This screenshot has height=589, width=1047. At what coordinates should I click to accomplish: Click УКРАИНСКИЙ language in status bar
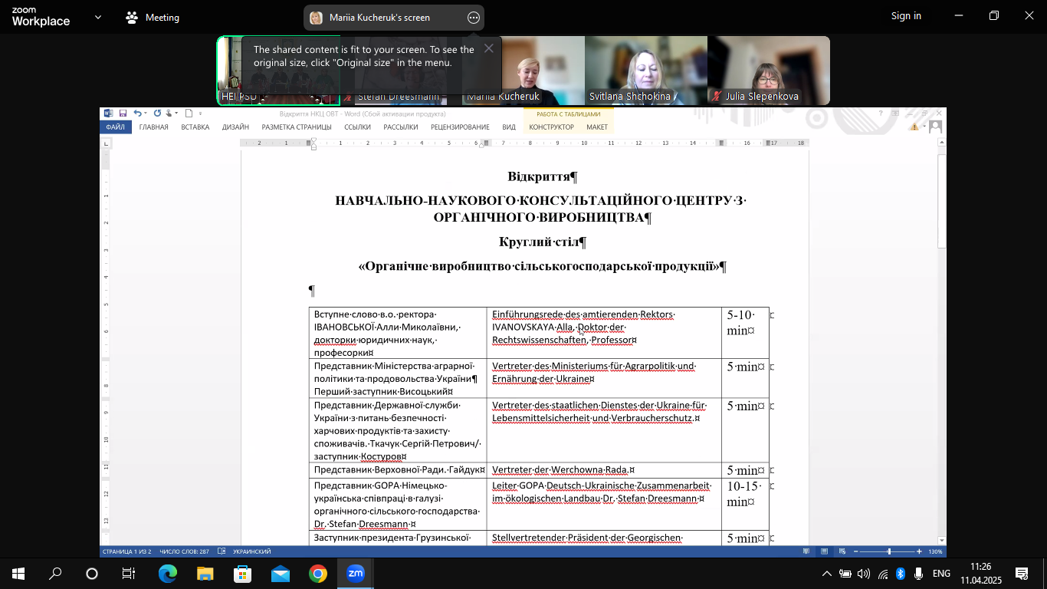tap(251, 551)
